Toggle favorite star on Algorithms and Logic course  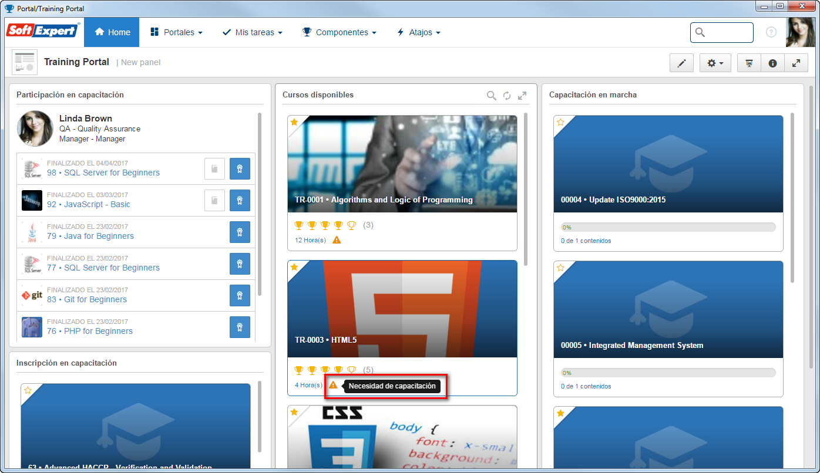[294, 122]
